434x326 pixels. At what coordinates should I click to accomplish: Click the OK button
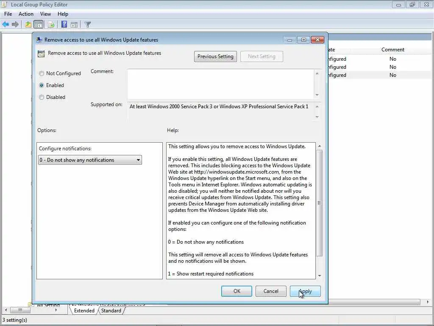tap(236, 291)
